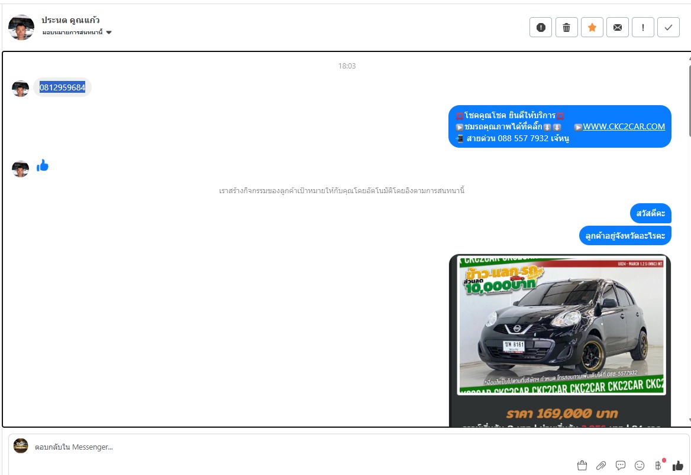Click the sender avatar beside phone number
Image resolution: width=691 pixels, height=475 pixels.
[x=20, y=89]
